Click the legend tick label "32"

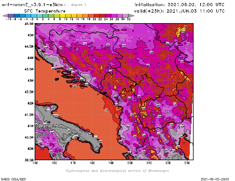[129, 19]
